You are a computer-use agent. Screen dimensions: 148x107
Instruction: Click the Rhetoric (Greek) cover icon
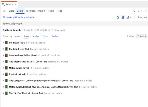pos(6,74)
